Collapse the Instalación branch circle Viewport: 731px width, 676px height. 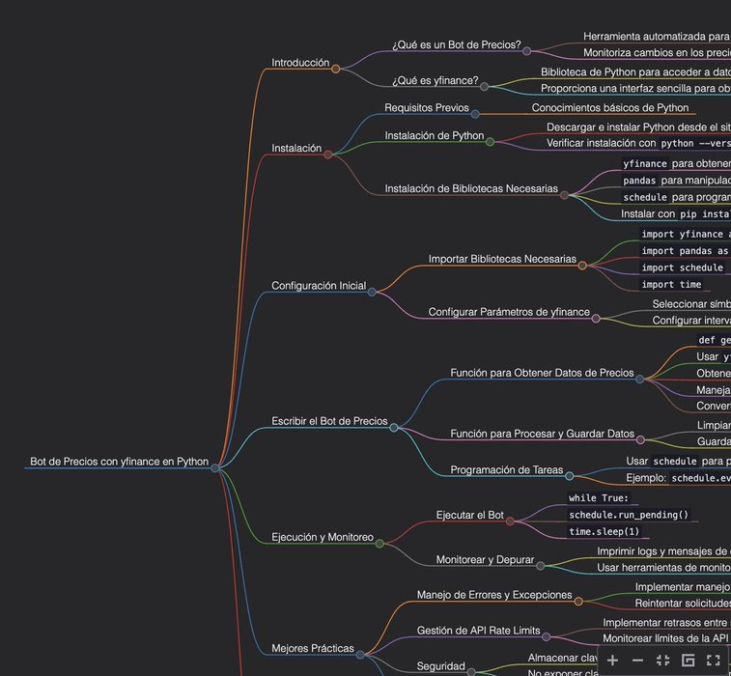click(328, 155)
